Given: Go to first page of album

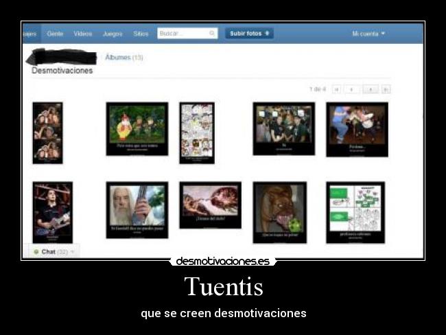Looking at the screenshot, I should coord(336,89).
